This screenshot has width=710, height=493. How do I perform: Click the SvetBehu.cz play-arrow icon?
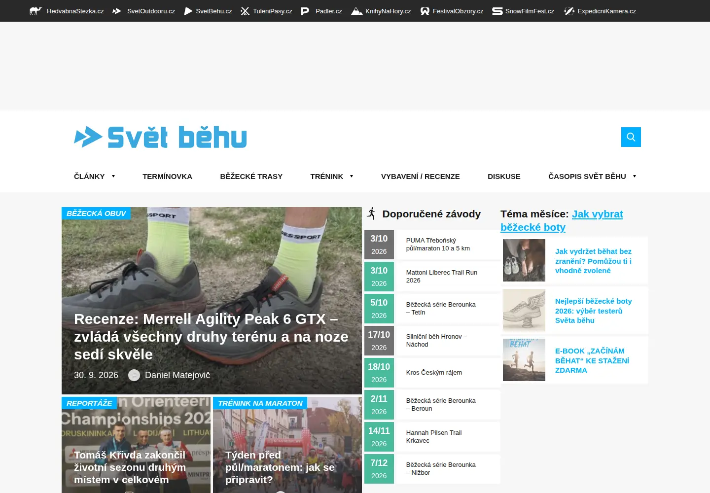(188, 11)
